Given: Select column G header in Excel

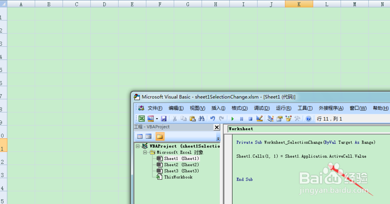Looking at the screenshot, I should coord(188,4).
